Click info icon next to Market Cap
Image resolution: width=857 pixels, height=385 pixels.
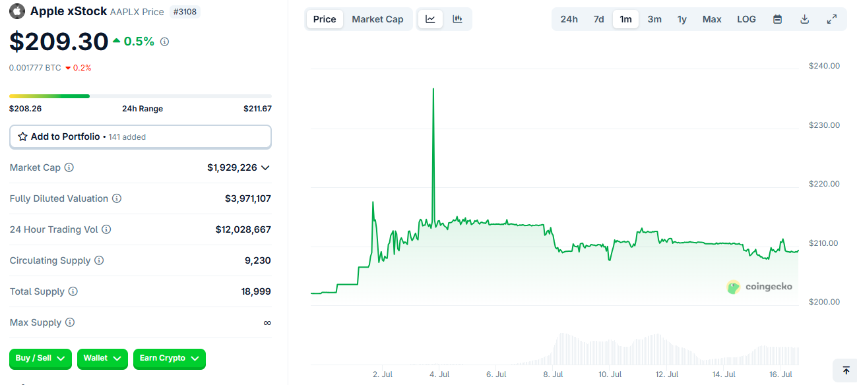click(x=69, y=167)
